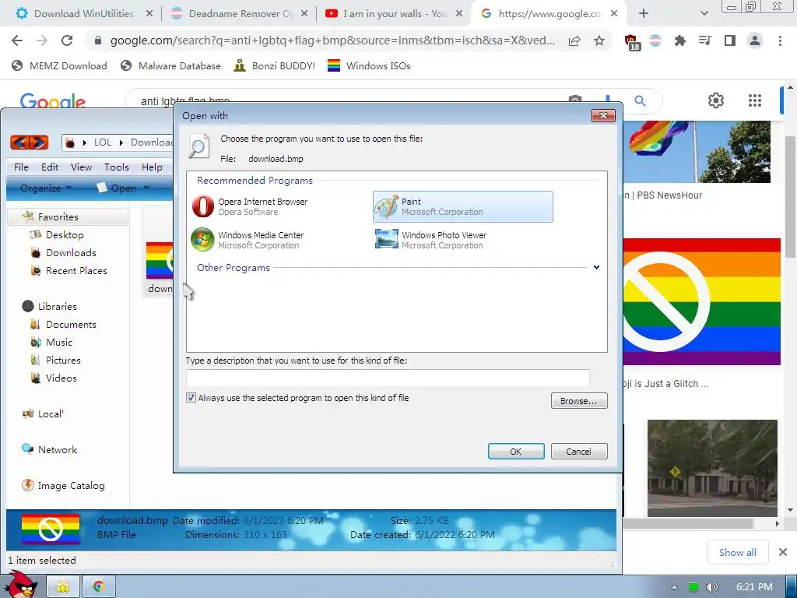
Task: Open Organize dropdown in Explorer
Action: 45,188
